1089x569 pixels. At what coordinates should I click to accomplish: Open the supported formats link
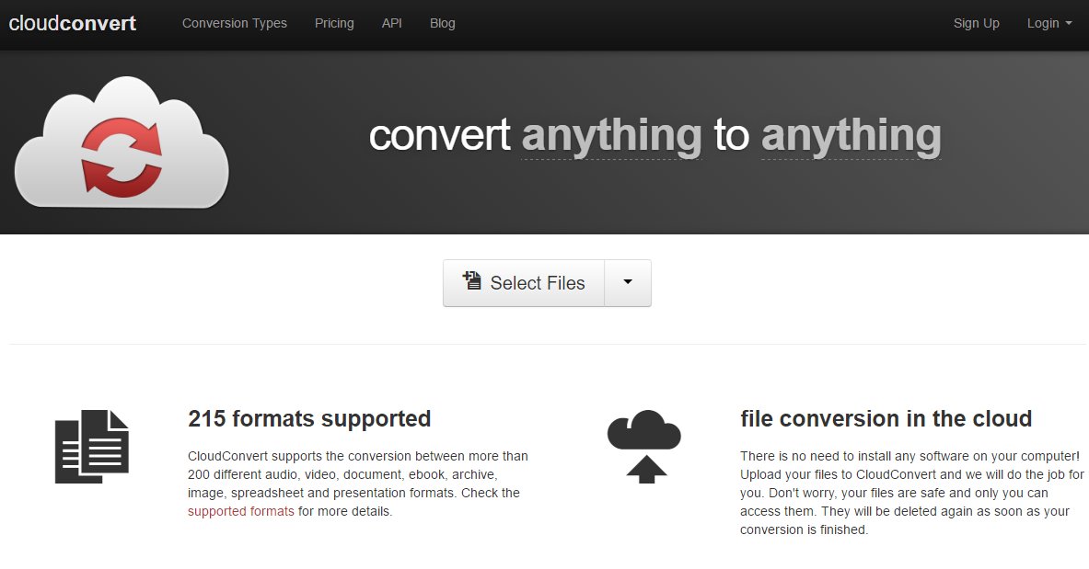[x=241, y=511]
